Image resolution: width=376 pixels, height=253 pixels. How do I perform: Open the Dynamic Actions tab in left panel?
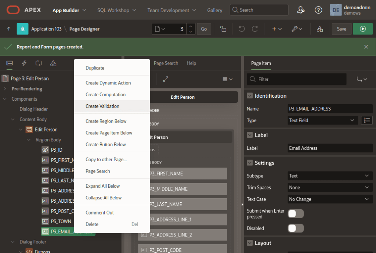click(24, 63)
